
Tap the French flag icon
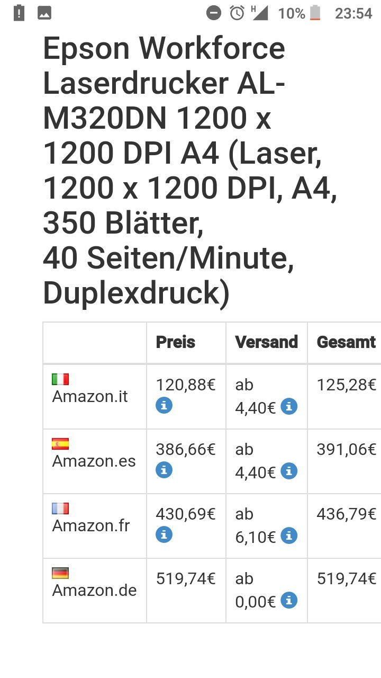click(x=60, y=508)
